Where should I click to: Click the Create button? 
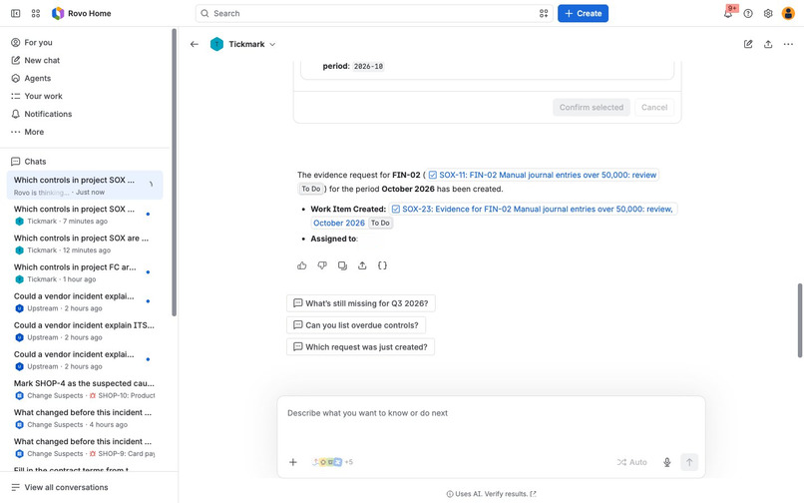coord(583,13)
